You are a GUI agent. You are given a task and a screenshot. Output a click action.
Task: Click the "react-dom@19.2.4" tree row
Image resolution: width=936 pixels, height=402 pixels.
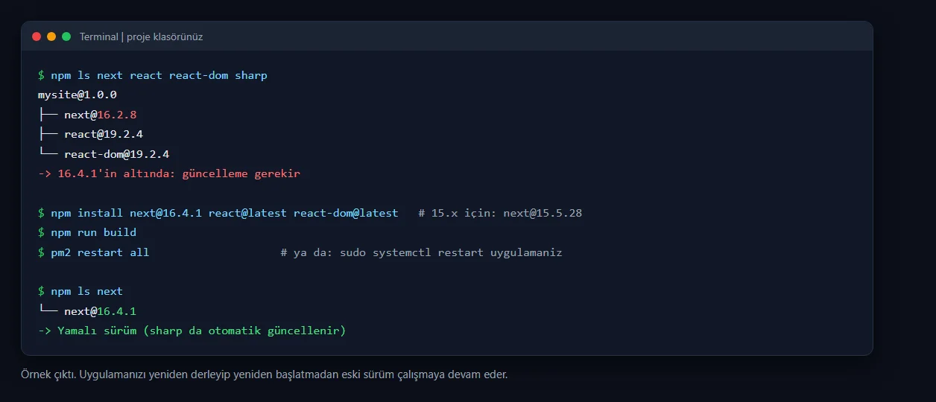pyautogui.click(x=104, y=154)
